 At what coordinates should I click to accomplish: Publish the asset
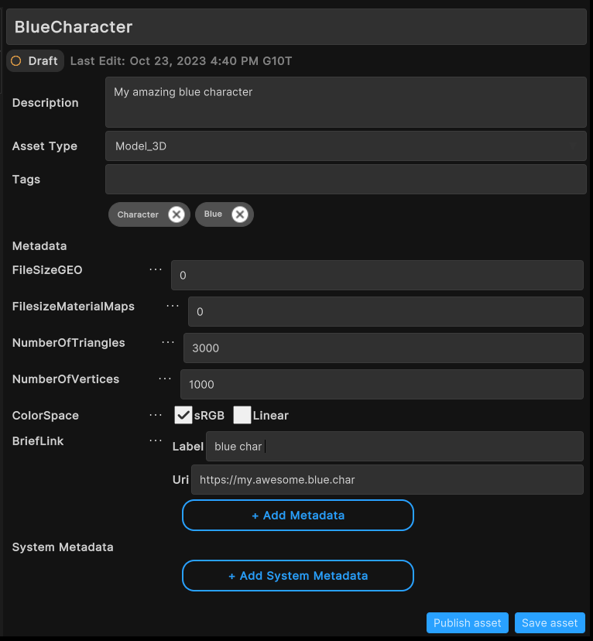pos(467,622)
